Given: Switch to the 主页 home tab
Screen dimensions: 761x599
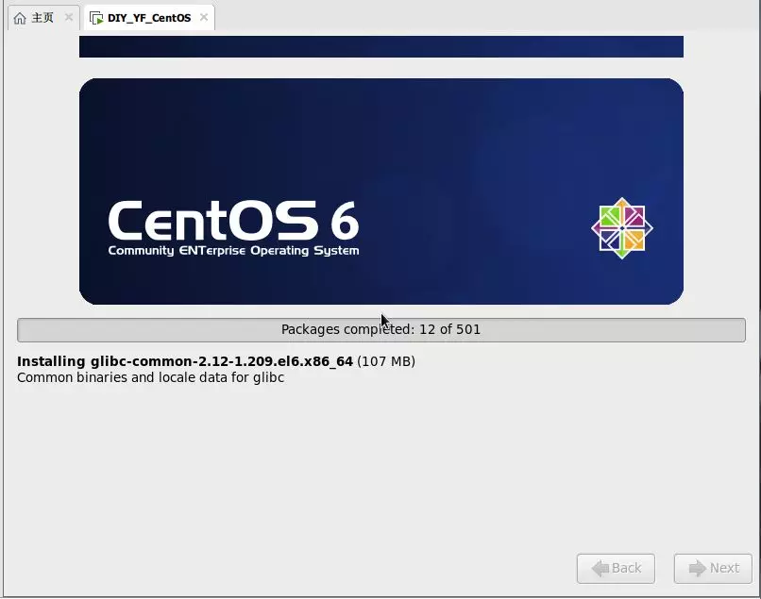Looking at the screenshot, I should tap(42, 18).
